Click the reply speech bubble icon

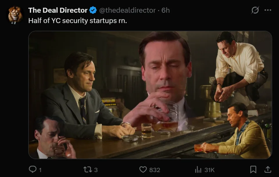(x=33, y=169)
